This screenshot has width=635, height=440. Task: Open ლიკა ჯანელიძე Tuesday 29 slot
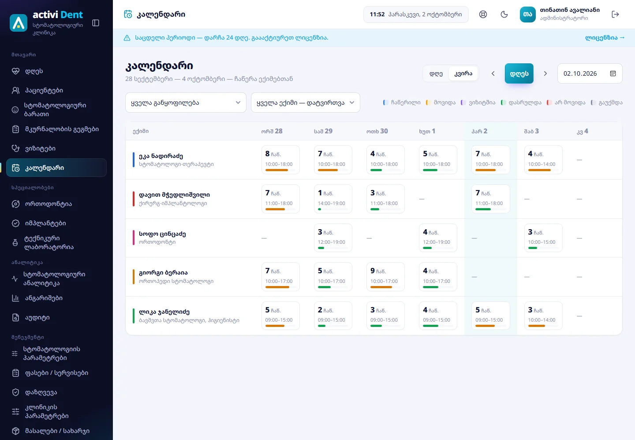333,315
